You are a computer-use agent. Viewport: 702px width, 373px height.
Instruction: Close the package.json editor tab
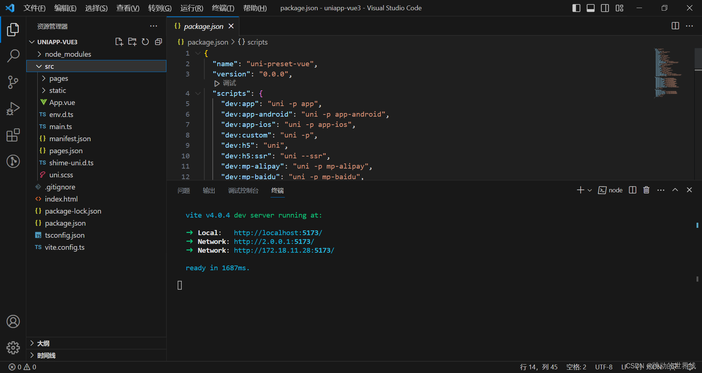231,26
